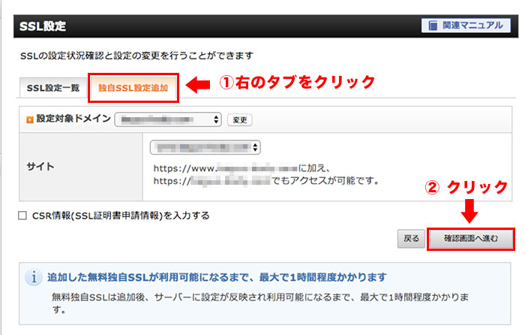Screen dimensions: 525x335
Task: Click the でもアクセスが可能です text line
Action: click(266, 180)
